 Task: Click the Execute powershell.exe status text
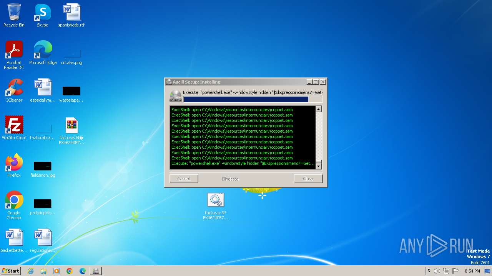click(253, 92)
